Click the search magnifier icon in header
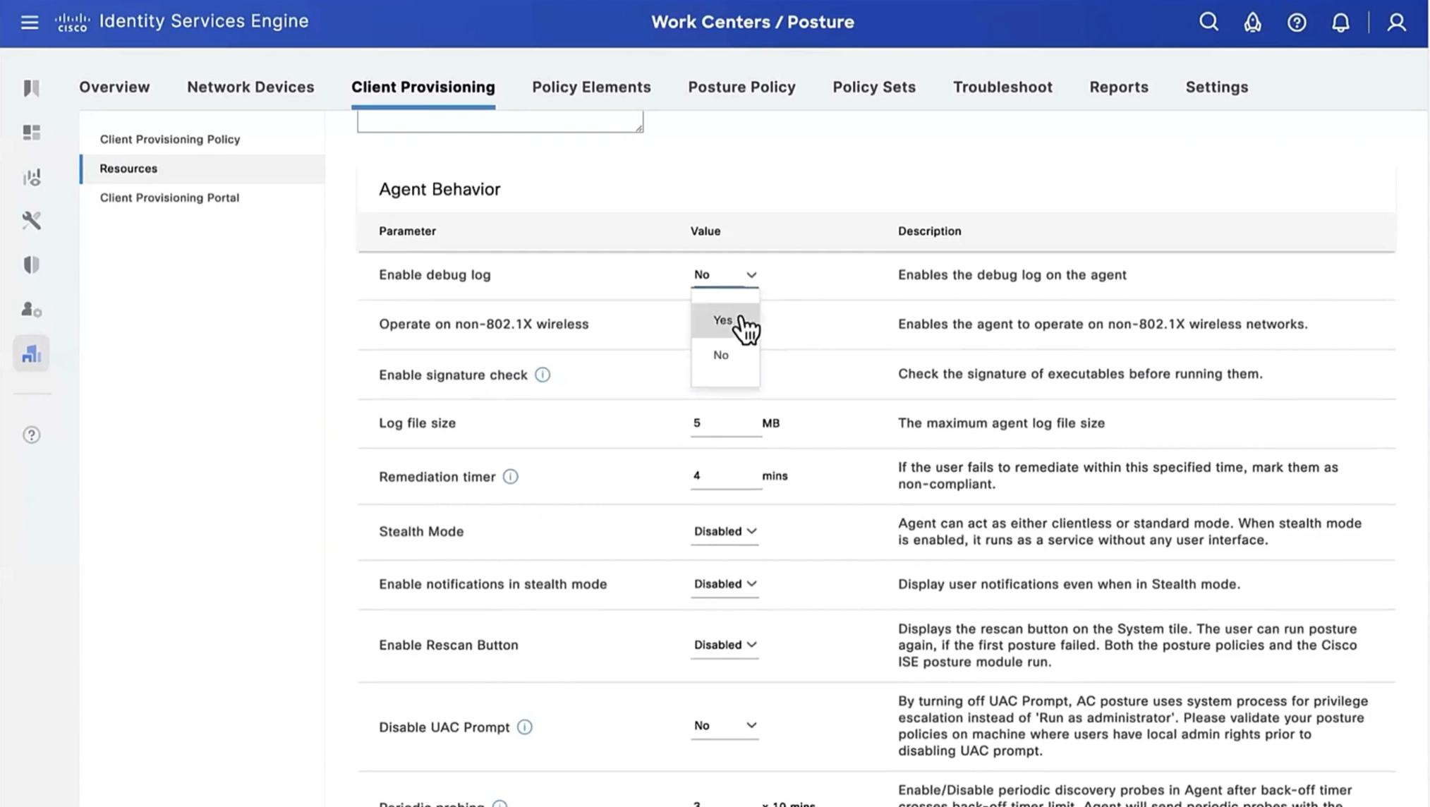Screen dimensions: 1430x807 tap(1208, 23)
